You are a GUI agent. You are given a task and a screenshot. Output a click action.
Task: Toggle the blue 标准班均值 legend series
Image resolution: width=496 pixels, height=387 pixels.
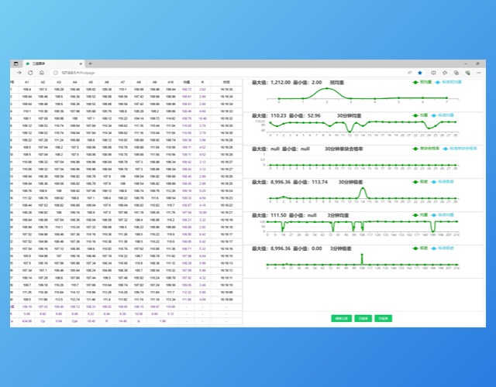[449, 81]
